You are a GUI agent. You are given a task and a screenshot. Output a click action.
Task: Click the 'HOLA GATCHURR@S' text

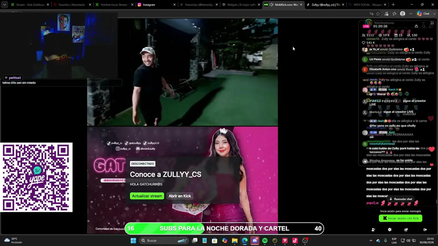[146, 184]
